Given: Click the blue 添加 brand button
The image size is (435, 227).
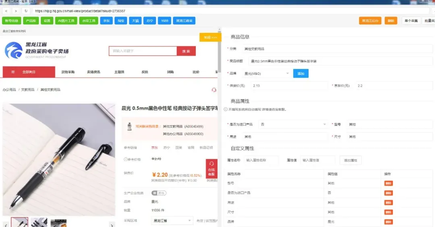Looking at the screenshot, I should [x=301, y=73].
